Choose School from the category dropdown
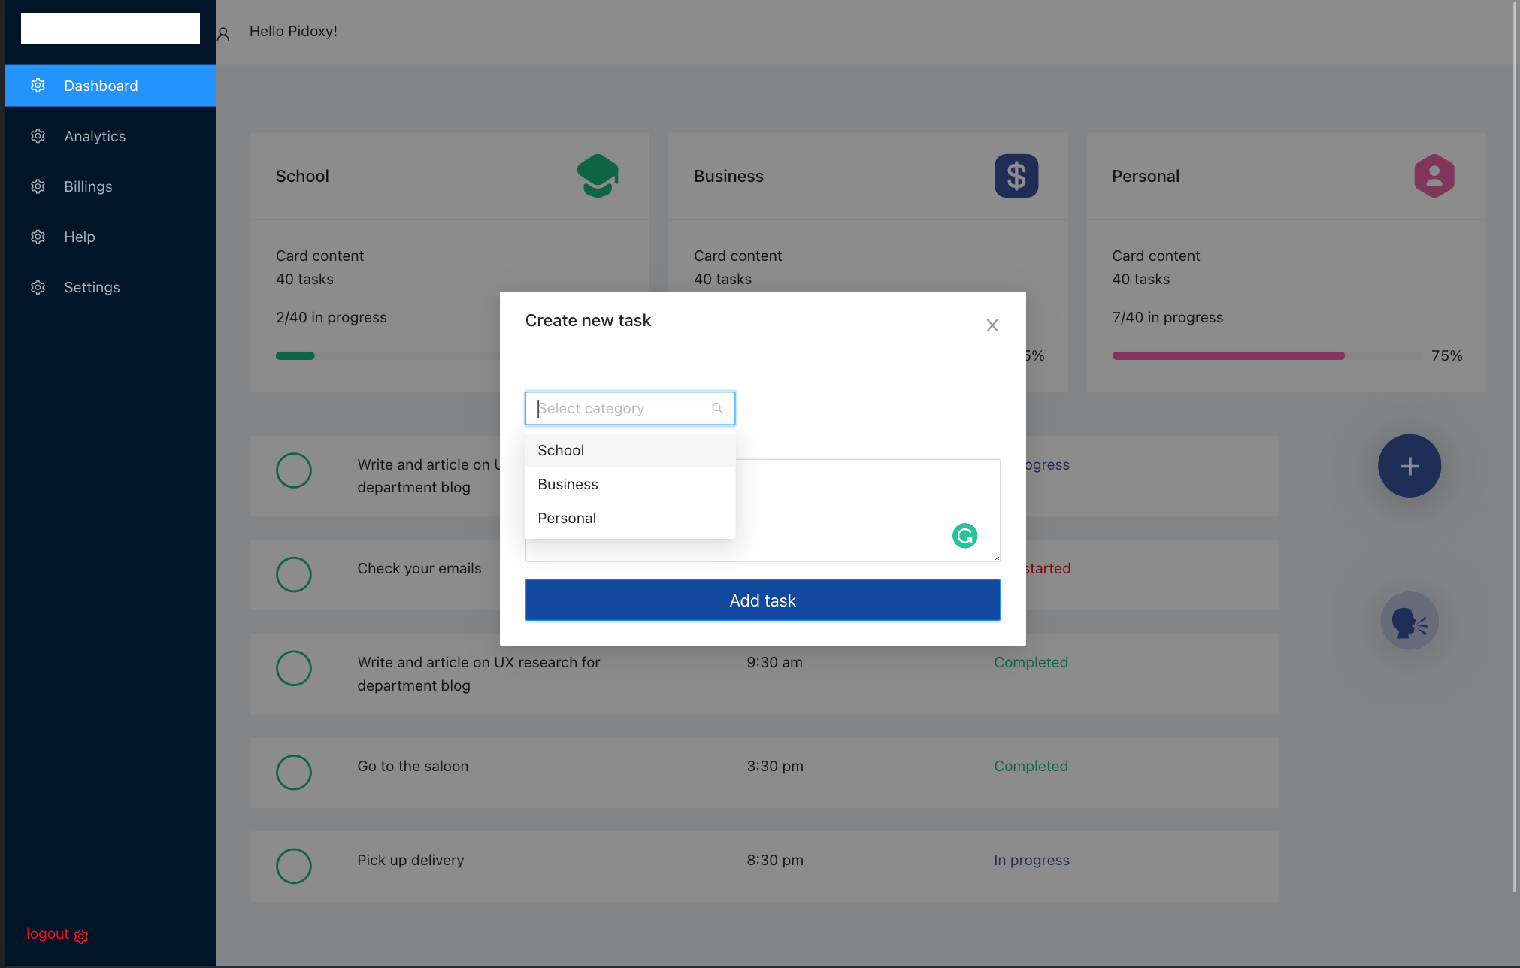The width and height of the screenshot is (1520, 968). [x=561, y=450]
